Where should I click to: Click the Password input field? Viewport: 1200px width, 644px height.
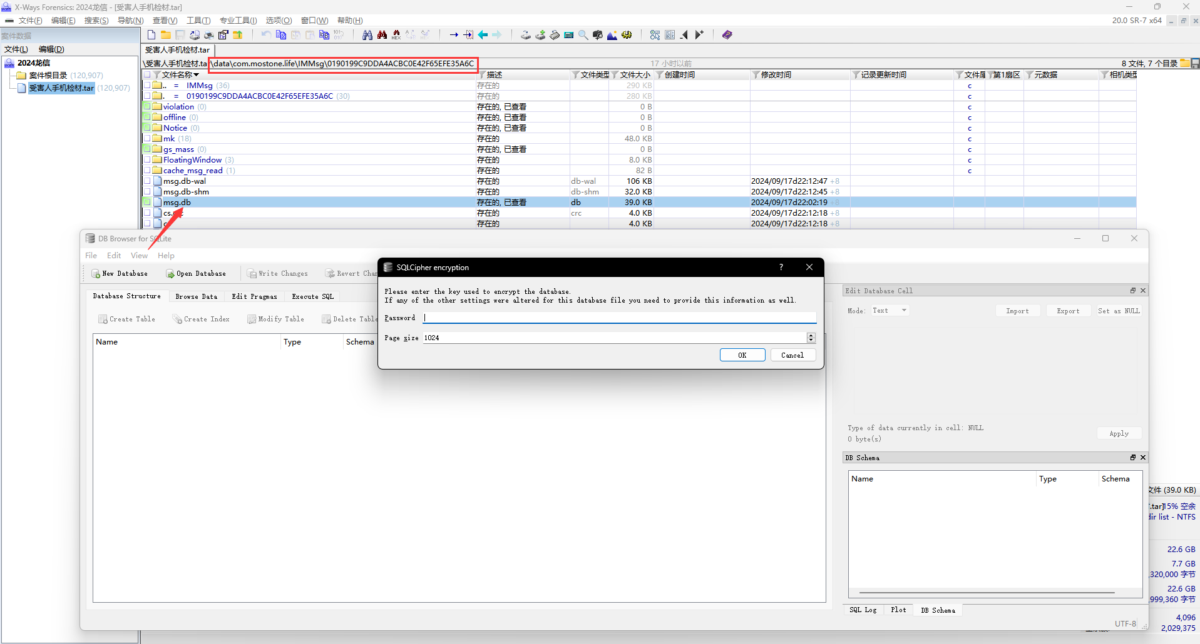tap(619, 318)
